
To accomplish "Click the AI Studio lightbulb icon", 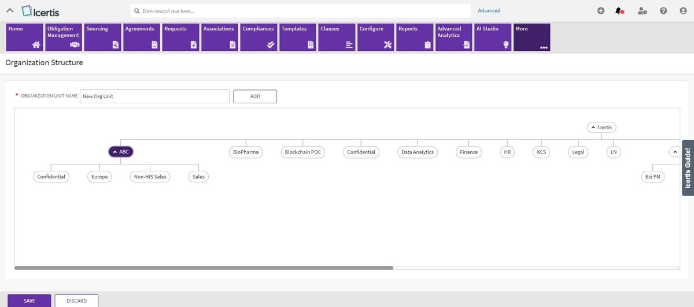I will [505, 45].
